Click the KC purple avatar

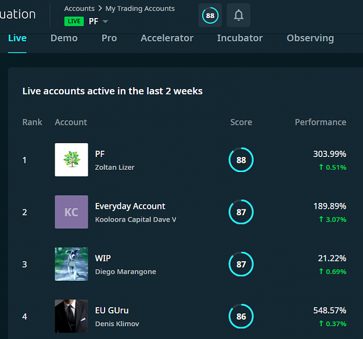pyautogui.click(x=71, y=212)
